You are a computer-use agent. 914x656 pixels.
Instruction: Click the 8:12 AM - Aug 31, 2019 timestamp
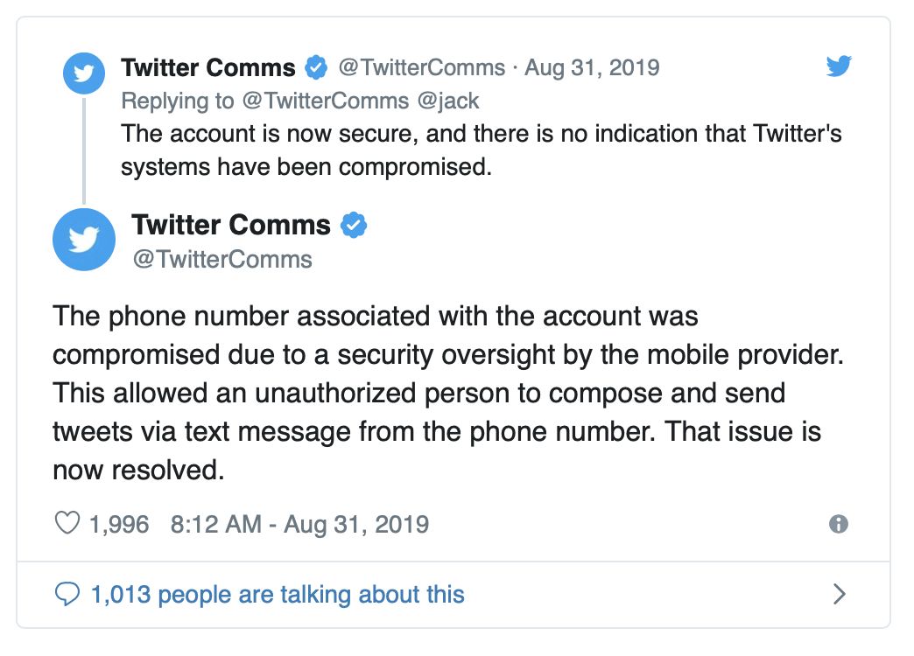(299, 524)
